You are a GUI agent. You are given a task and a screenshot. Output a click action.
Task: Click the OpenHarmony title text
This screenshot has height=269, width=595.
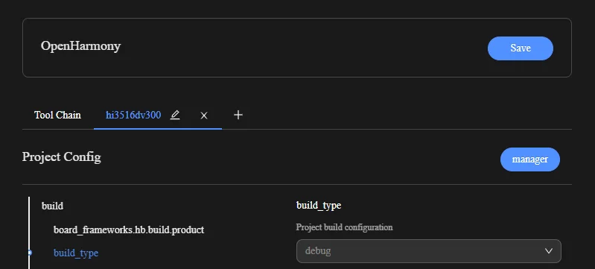coord(81,46)
